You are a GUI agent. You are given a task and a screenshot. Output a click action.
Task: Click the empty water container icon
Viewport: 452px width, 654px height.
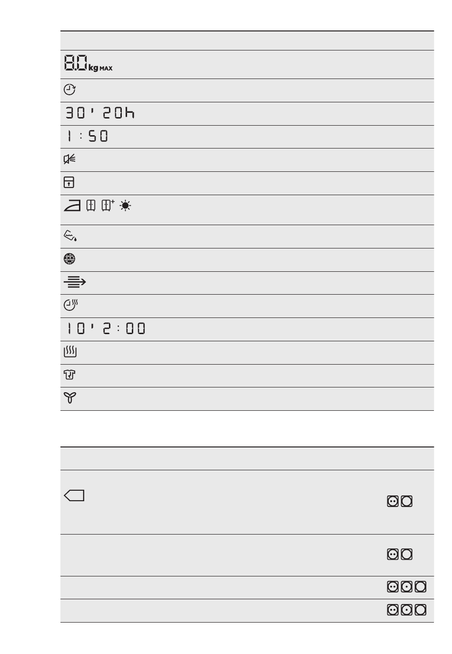tap(70, 235)
